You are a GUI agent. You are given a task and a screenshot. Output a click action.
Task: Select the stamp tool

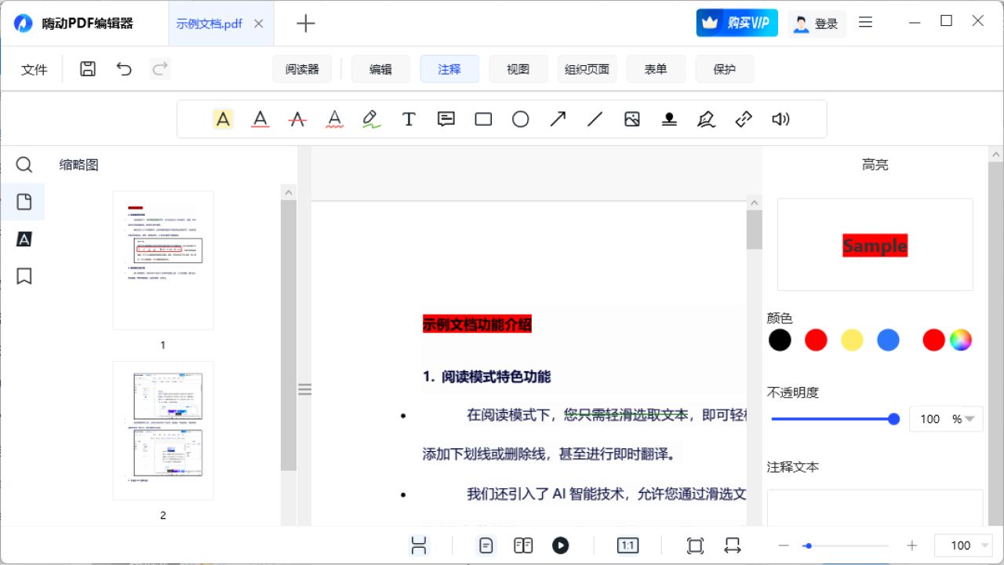[668, 118]
